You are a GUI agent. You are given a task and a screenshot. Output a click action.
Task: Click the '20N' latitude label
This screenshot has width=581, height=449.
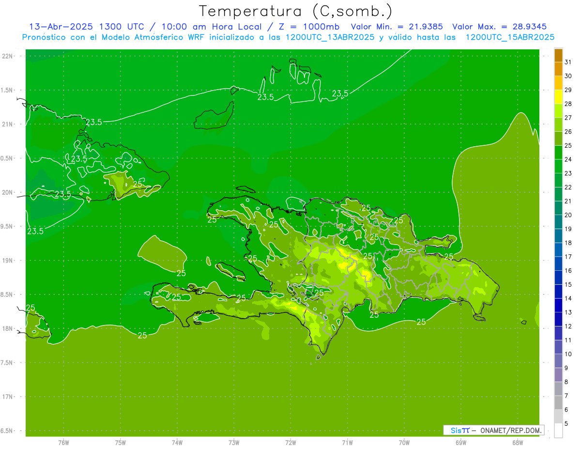(x=7, y=192)
